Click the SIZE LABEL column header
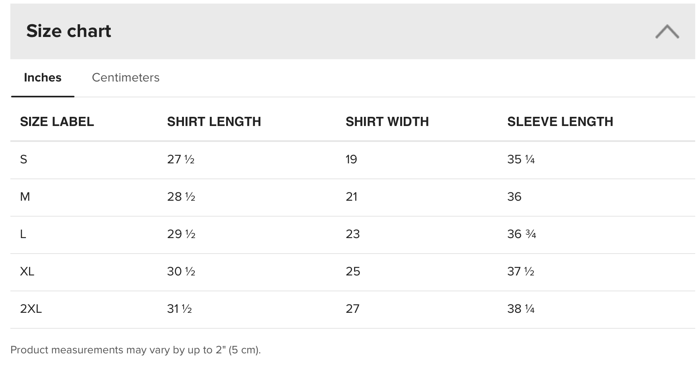The height and width of the screenshot is (376, 700). click(x=57, y=122)
